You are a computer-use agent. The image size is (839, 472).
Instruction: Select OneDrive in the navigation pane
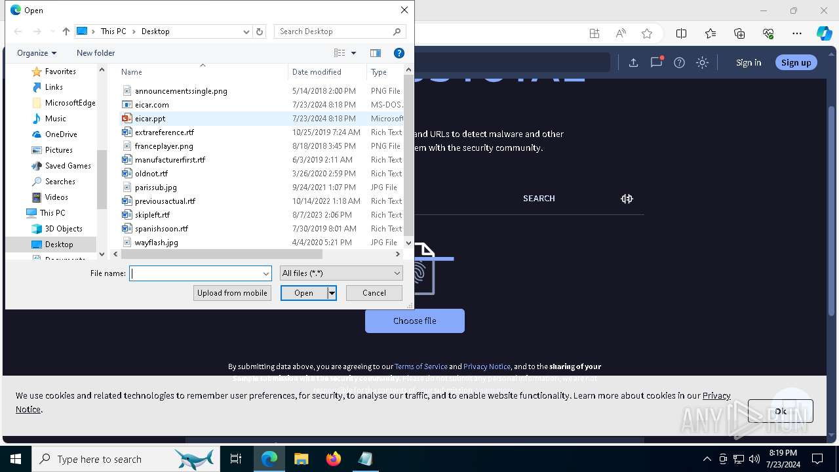coord(61,134)
